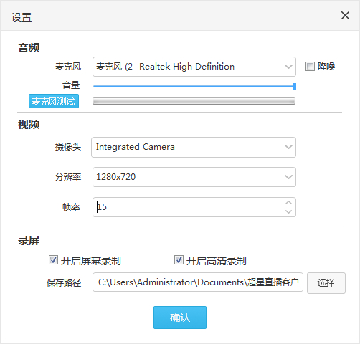360x344 pixels.
Task: Open the Integrated Camera dropdown
Action: [x=194, y=147]
